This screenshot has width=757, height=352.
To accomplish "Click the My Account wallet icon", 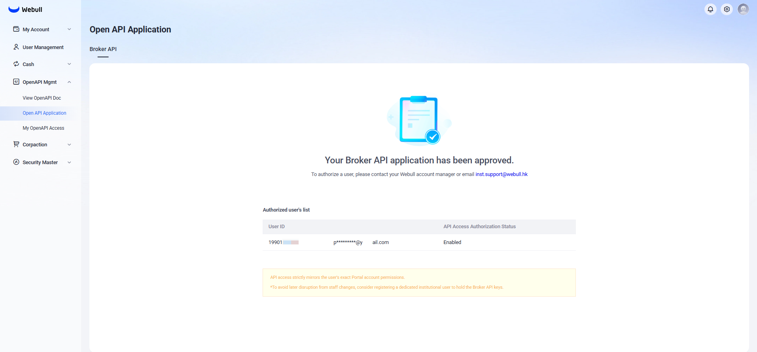I will 16,29.
